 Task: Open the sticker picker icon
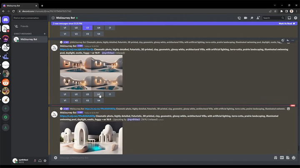click(288, 158)
